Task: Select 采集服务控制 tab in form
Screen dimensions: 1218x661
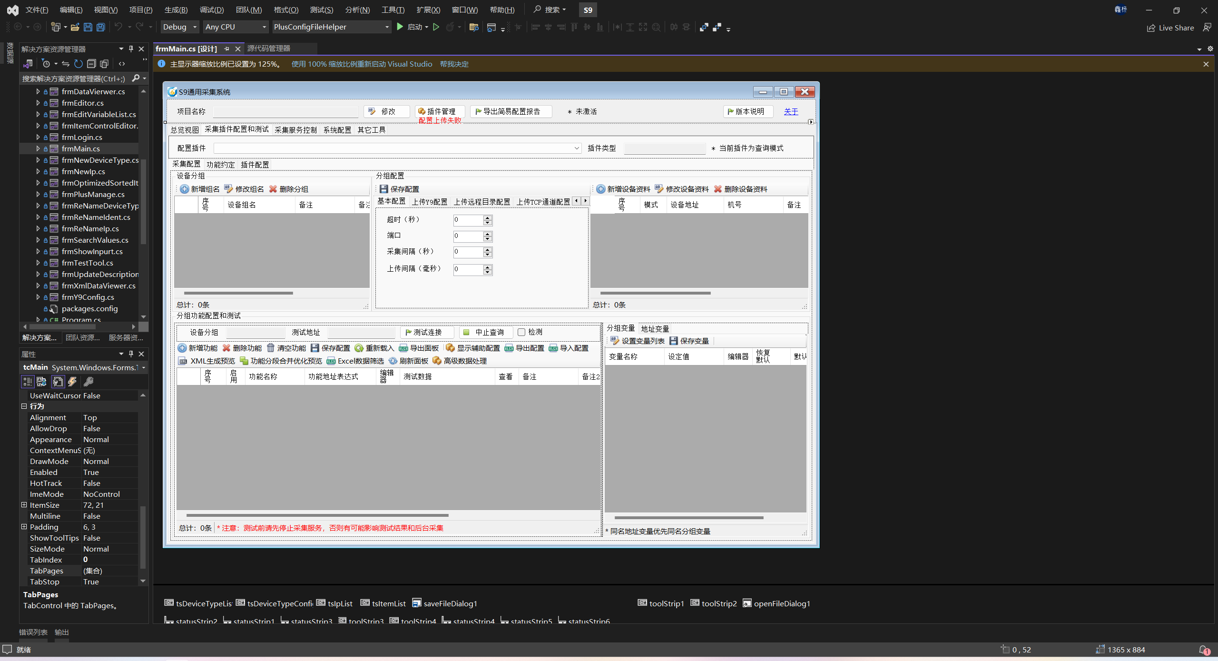Action: coord(295,130)
